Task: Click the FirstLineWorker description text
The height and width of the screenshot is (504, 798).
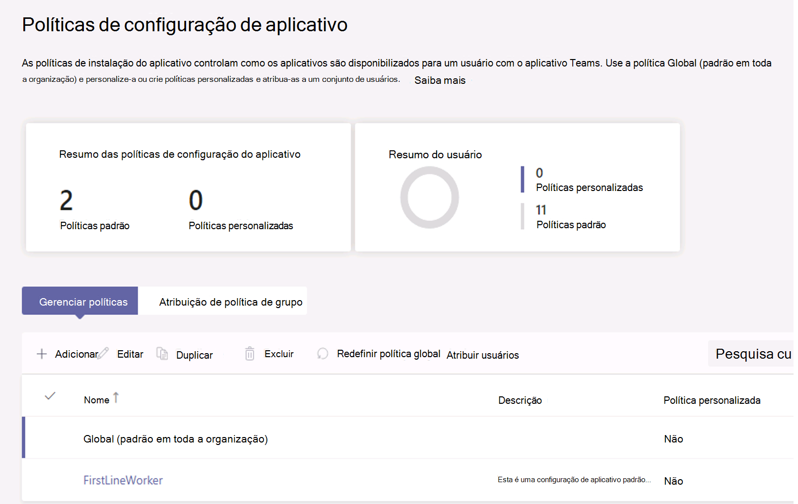Action: pos(574,480)
